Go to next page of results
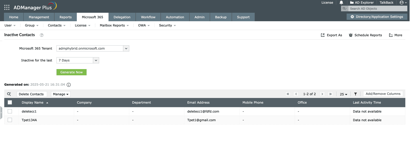 pos(322,94)
